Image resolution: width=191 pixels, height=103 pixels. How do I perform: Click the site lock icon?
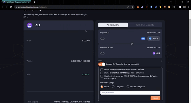pyautogui.click(x=16, y=7)
